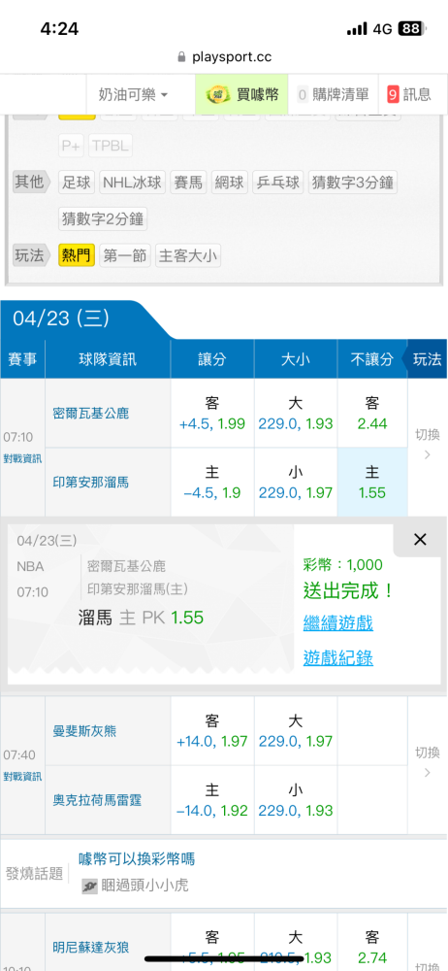Tap the 睏過頭小小虎 avatar icon
Screen dimensions: 448x971
pyautogui.click(x=89, y=887)
